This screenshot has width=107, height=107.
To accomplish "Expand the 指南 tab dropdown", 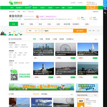I will click(87, 24).
